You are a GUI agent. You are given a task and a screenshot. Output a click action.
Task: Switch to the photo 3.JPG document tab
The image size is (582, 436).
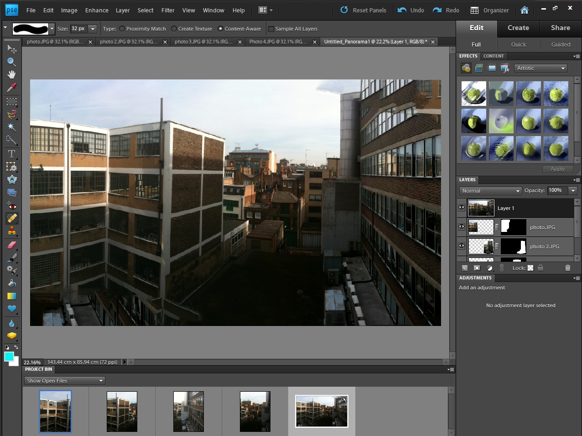[203, 42]
